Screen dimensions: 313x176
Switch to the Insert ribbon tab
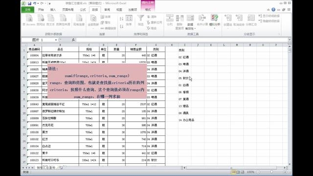click(x=53, y=10)
